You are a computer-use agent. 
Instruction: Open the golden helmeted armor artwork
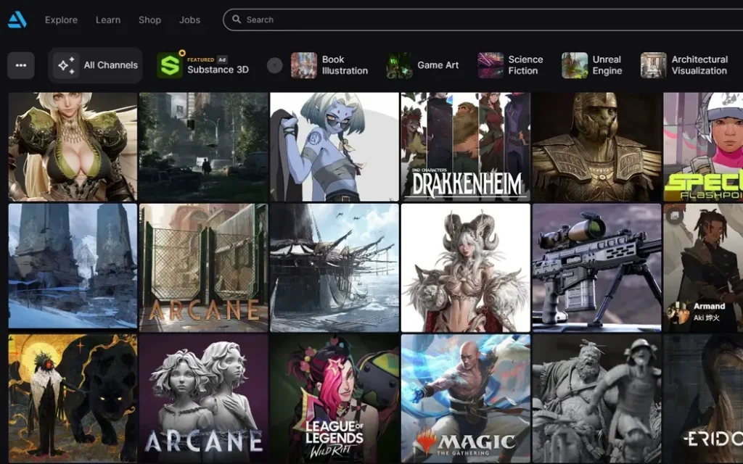596,146
